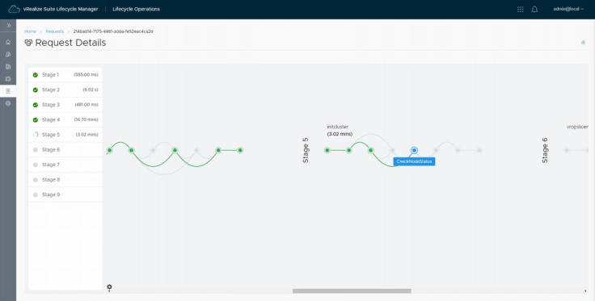Click the last green node of Stage 4 graph
This screenshot has height=301, width=595.
tap(240, 150)
